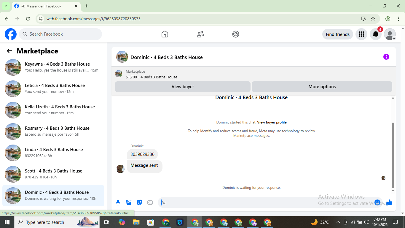Click the Facebook logo

click(x=11, y=34)
